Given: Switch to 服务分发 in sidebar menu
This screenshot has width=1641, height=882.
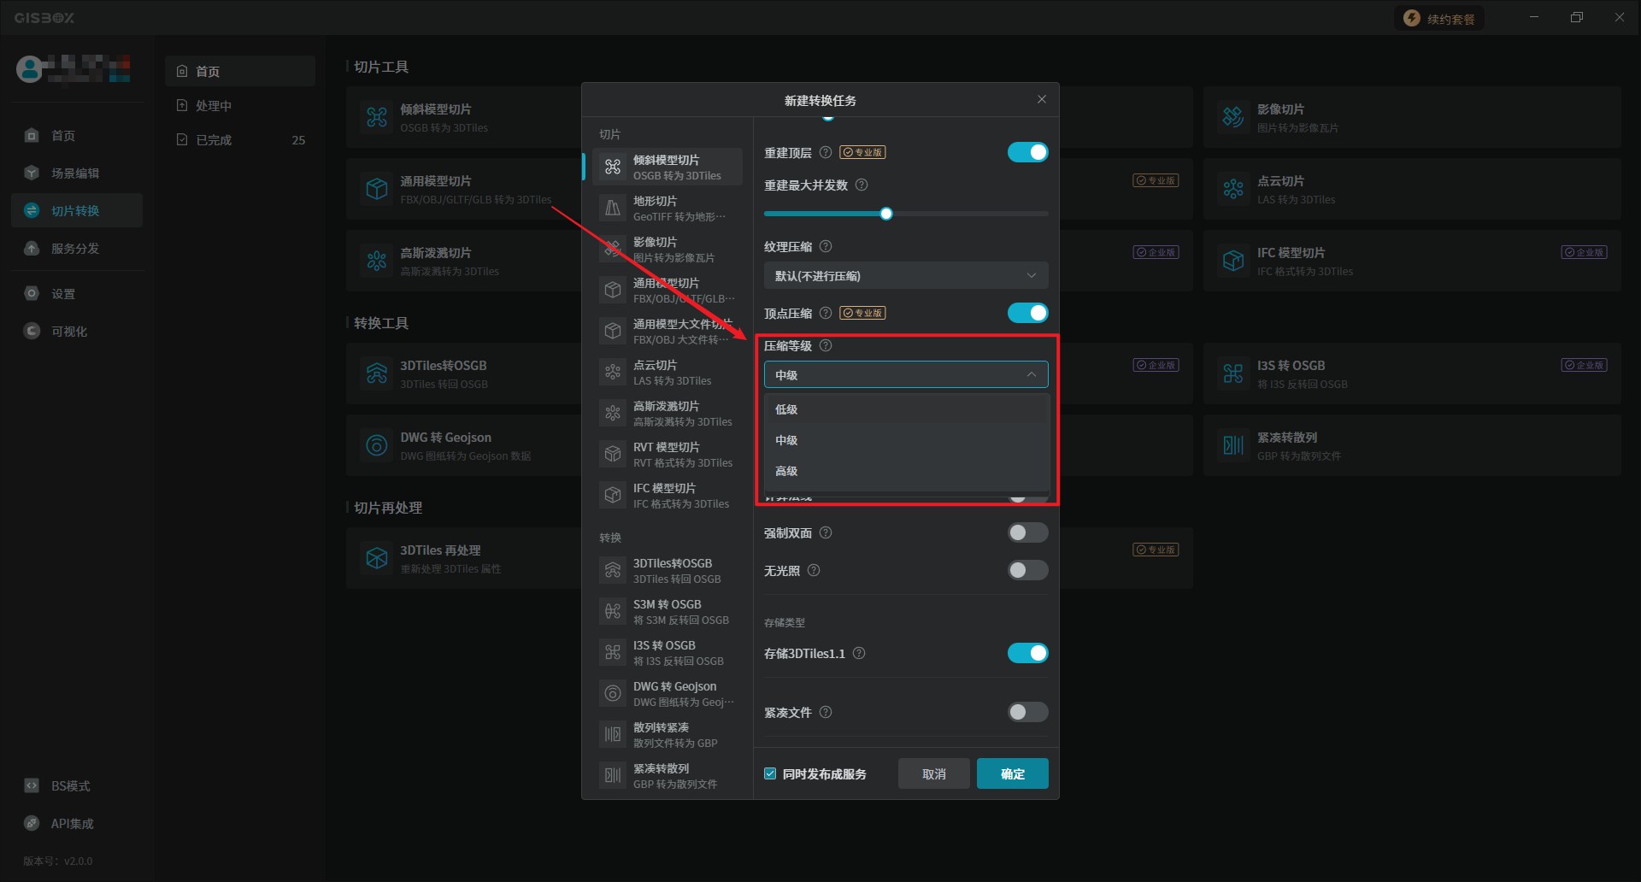Looking at the screenshot, I should (x=75, y=249).
